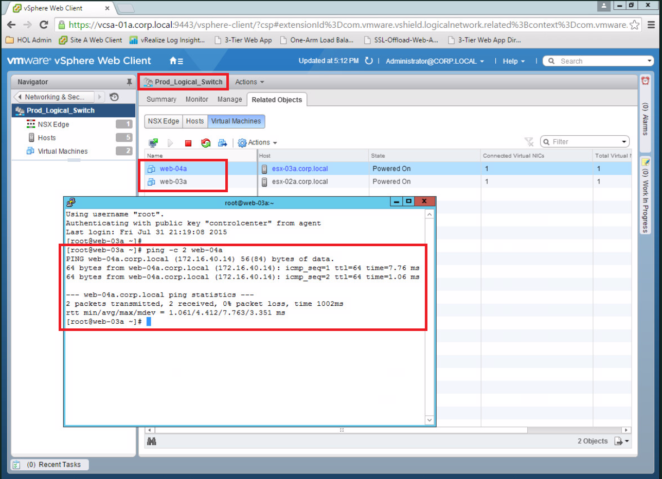This screenshot has height=479, width=662.
Task: Open the Help dropdown menu
Action: 514,61
